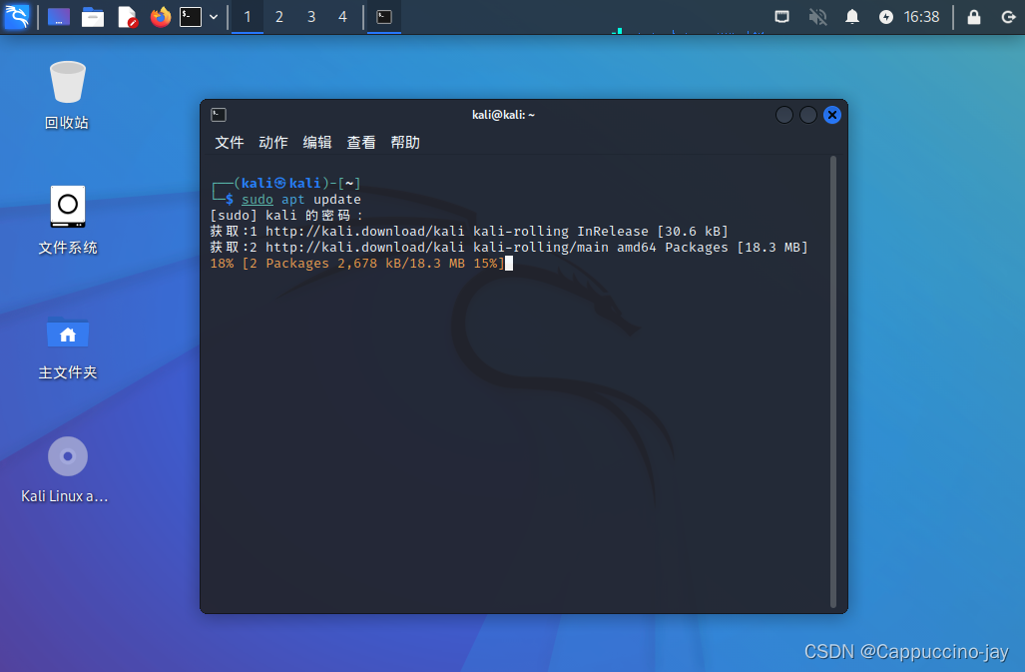
Task: Open the notifications bell icon
Action: [852, 16]
